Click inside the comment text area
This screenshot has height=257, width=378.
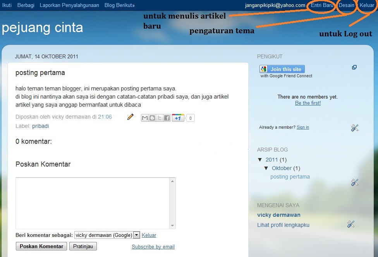pyautogui.click(x=93, y=203)
